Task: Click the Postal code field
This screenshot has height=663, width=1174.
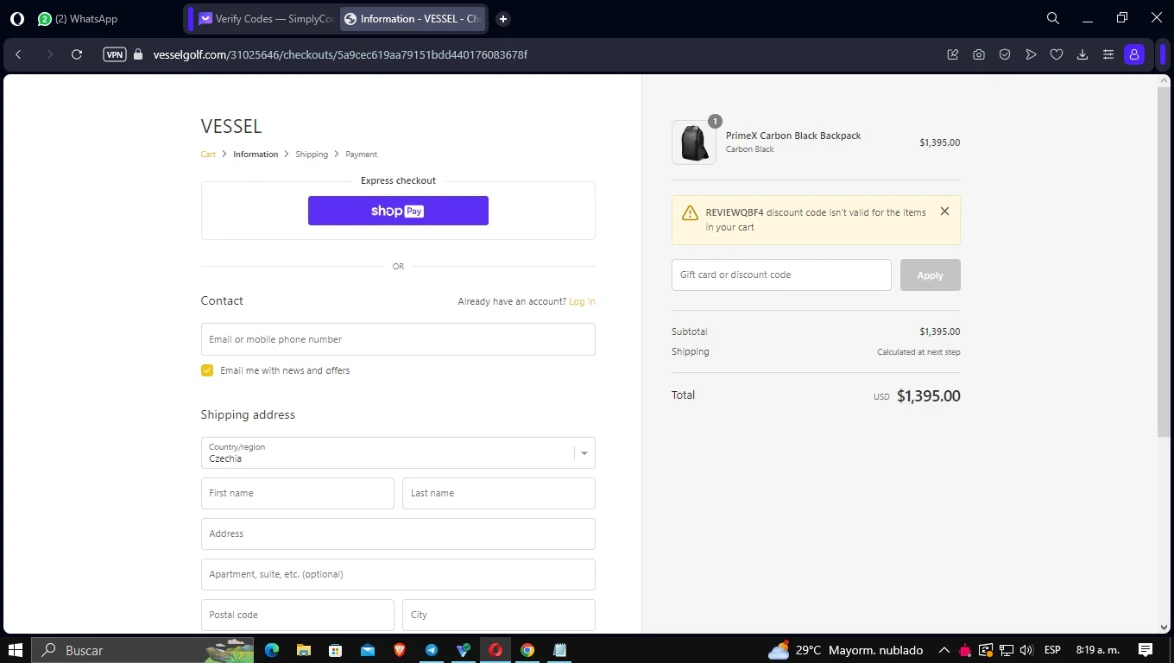Action: [x=297, y=616]
